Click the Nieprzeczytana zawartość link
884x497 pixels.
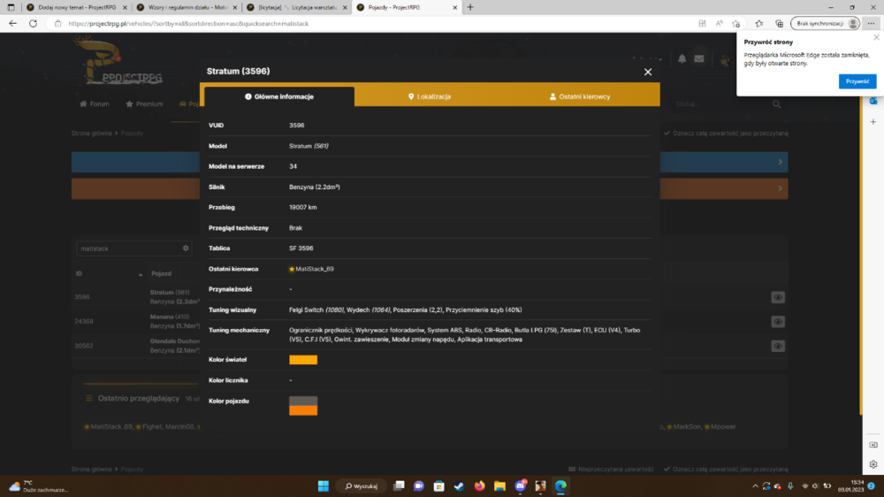tap(611, 469)
